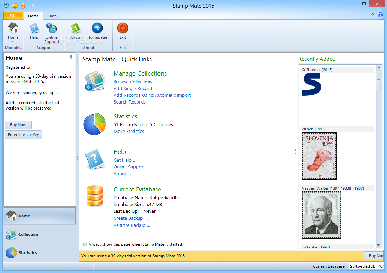The image size is (387, 273).
Task: Select the Zither Slovenija stamp thumbnail
Action: [319, 156]
